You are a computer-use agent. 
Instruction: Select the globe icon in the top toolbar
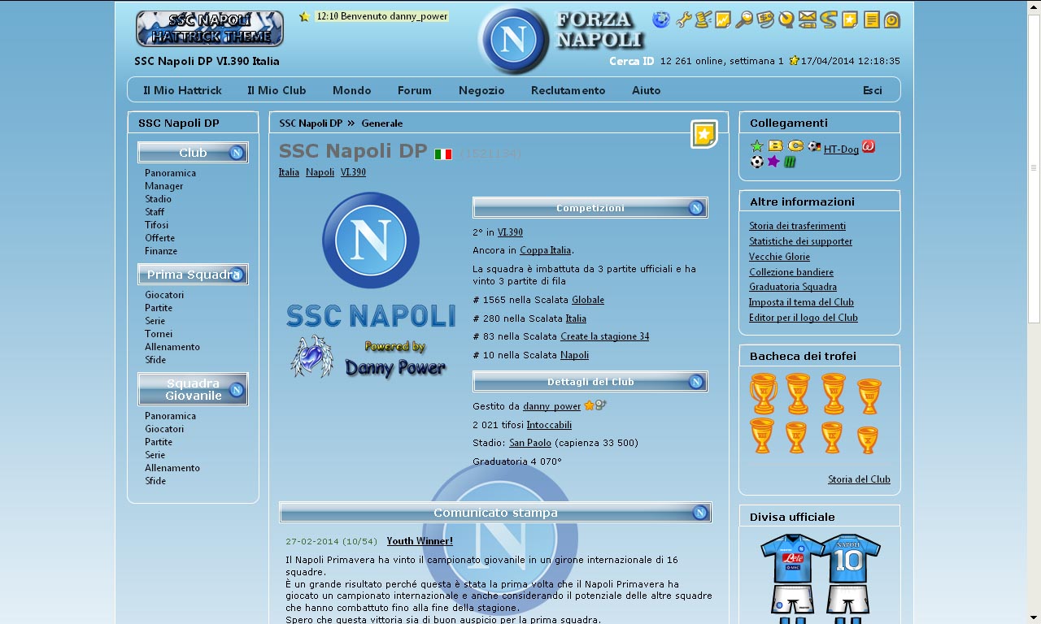click(x=661, y=19)
